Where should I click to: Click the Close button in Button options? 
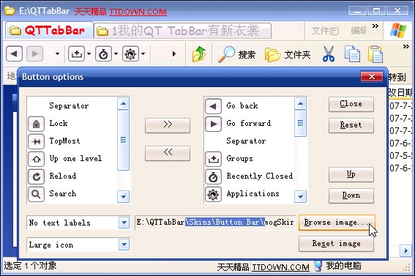pyautogui.click(x=351, y=104)
